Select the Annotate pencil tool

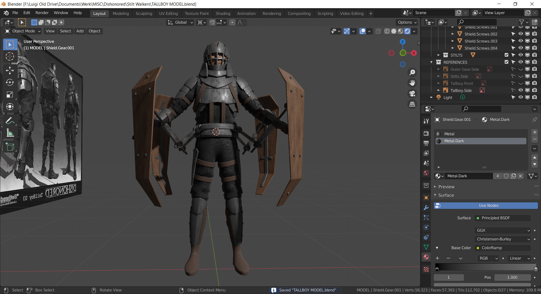coord(10,121)
